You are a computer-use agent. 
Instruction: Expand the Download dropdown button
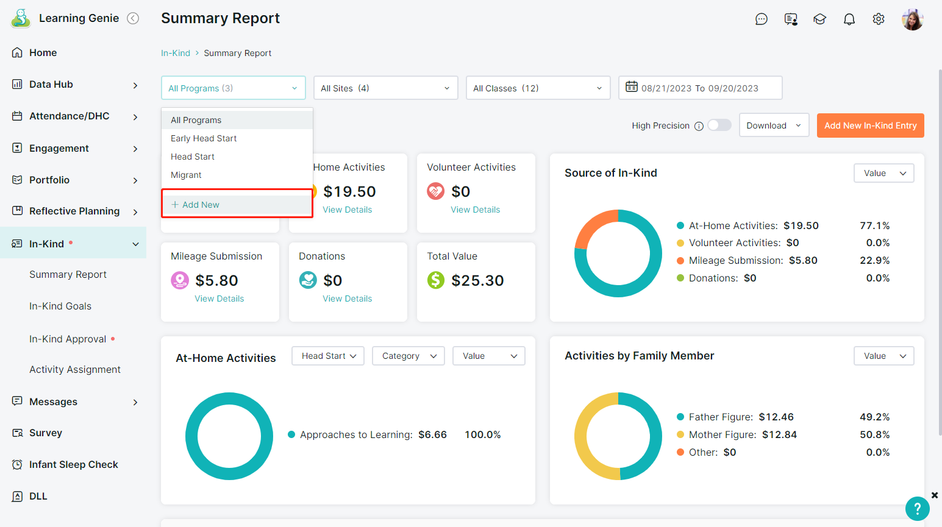coord(774,126)
